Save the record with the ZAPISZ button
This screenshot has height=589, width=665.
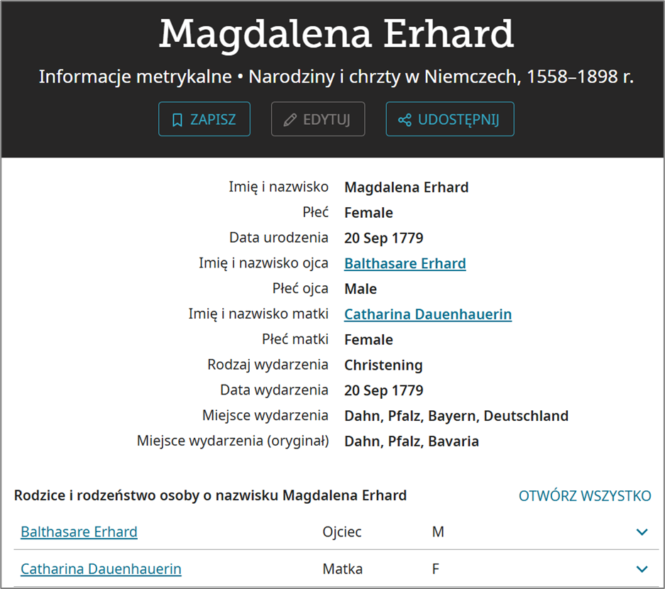204,119
